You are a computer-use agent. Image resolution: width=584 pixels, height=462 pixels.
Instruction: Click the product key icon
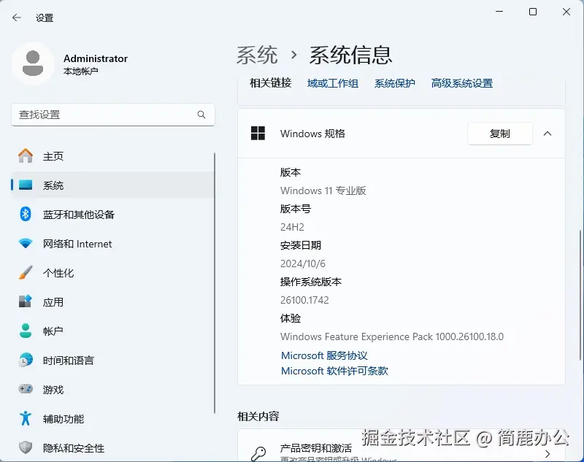pos(258,454)
